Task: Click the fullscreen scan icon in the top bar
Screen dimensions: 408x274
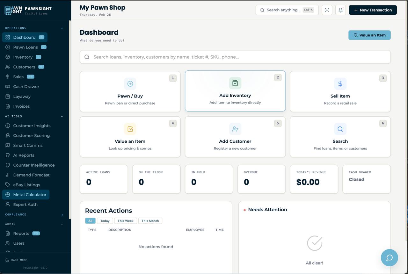Action: tap(327, 10)
